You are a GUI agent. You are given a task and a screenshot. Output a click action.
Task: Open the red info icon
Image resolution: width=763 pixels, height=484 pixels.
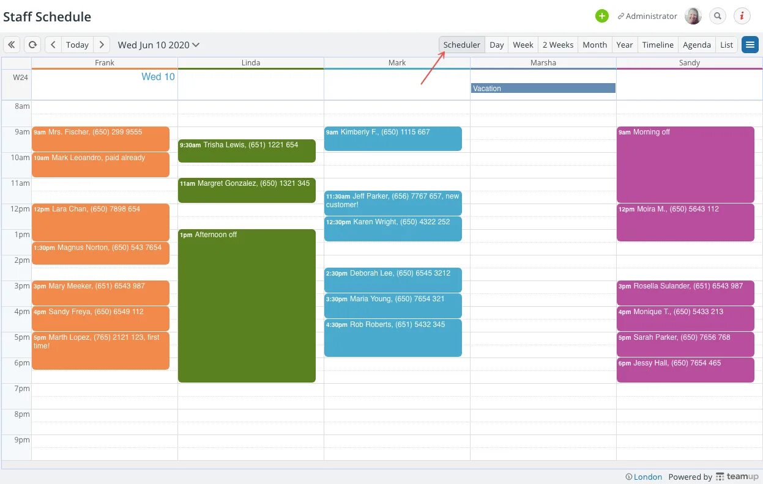pyautogui.click(x=742, y=16)
